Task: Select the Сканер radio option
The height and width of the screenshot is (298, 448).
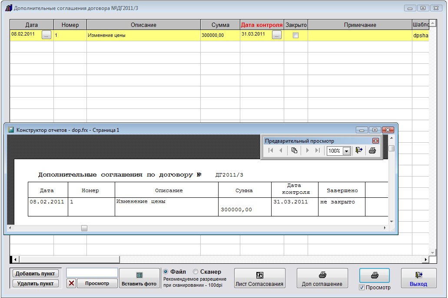Action: (x=196, y=272)
